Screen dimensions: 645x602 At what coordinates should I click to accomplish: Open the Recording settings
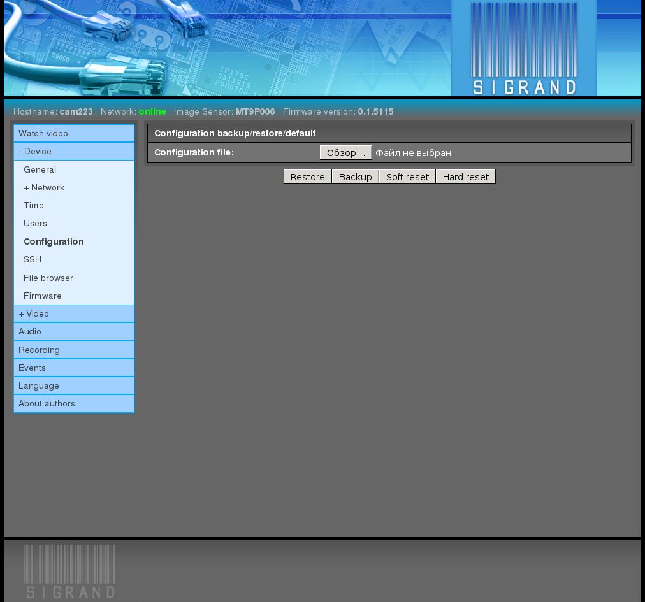pyautogui.click(x=74, y=350)
